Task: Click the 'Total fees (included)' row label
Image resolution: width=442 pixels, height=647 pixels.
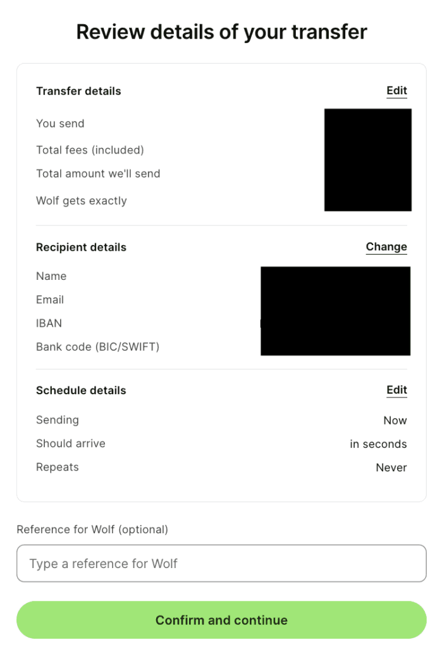Action: (x=90, y=150)
